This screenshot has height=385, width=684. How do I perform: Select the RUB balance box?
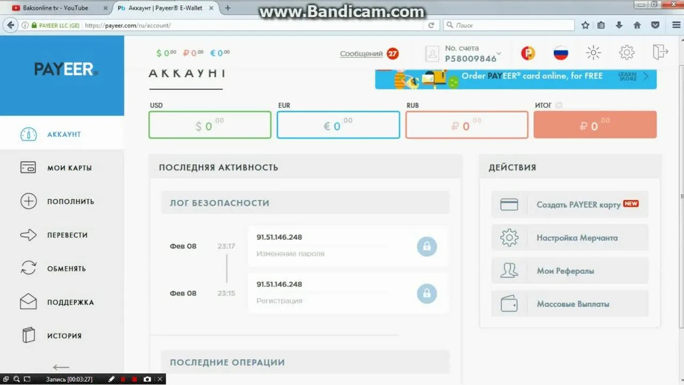467,125
